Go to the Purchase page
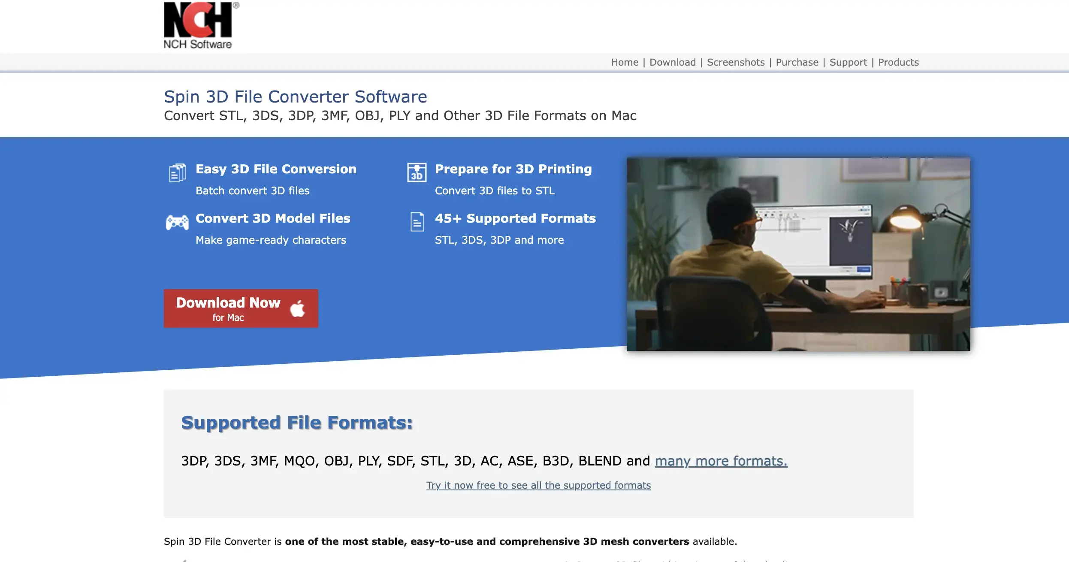Viewport: 1069px width, 562px height. [797, 62]
